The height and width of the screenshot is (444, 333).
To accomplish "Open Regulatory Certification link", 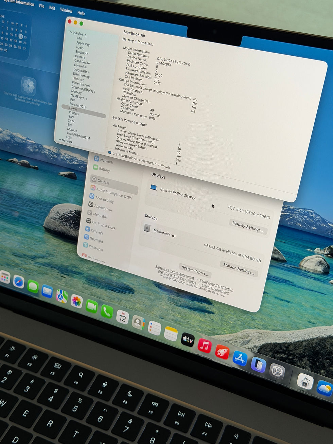I will [216, 285].
